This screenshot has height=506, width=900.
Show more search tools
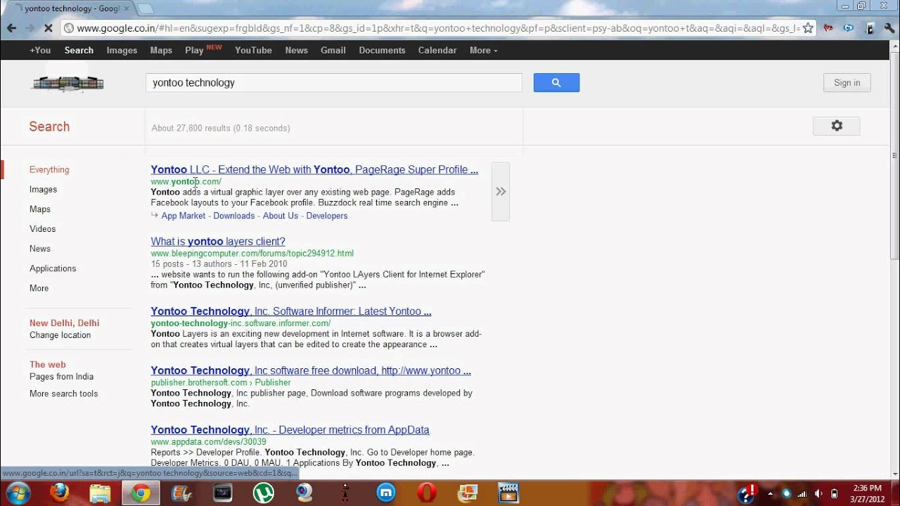tap(63, 394)
